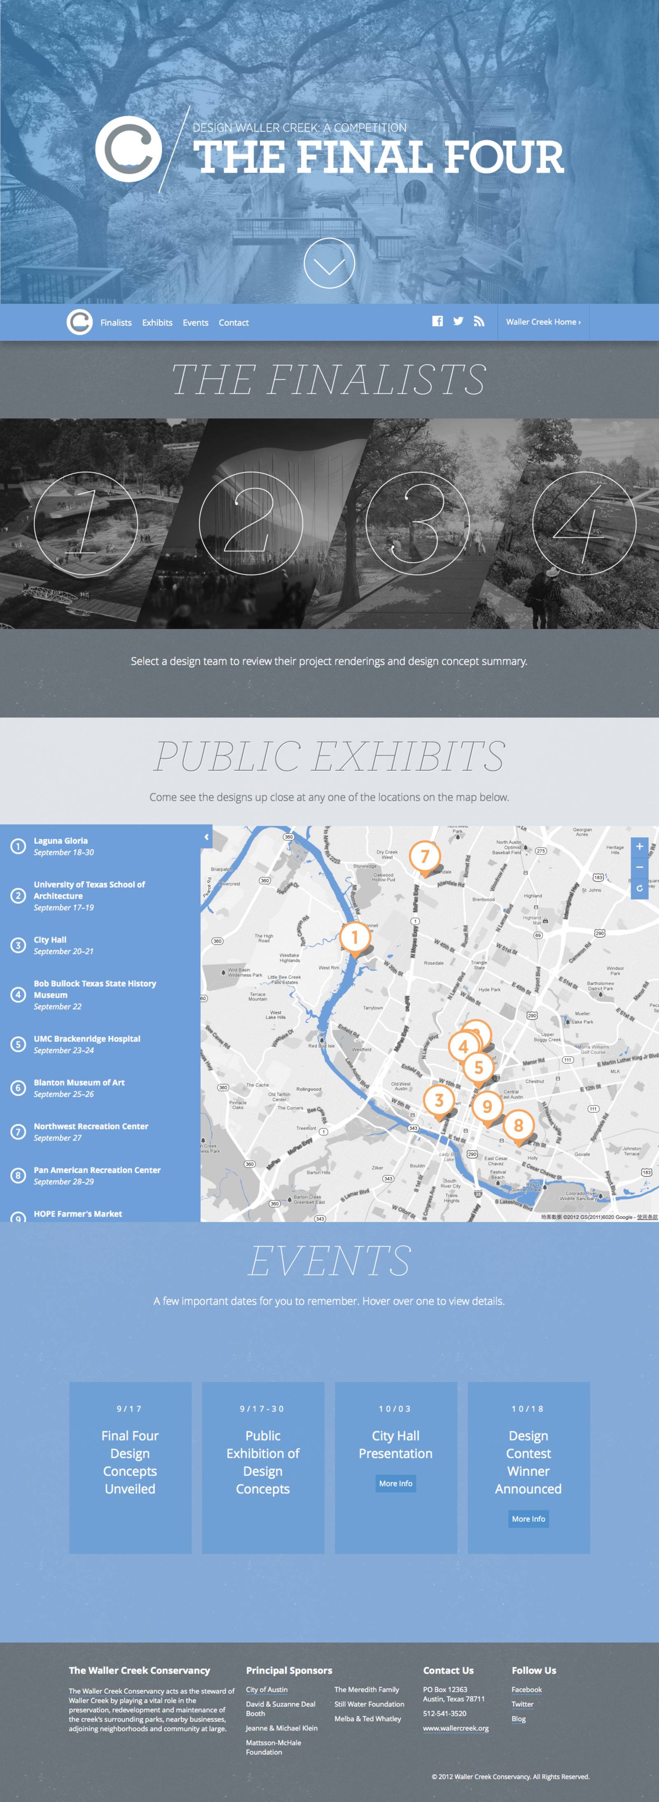Screen dimensions: 659x1802
Task: Click map marker number 1
Action: [355, 939]
